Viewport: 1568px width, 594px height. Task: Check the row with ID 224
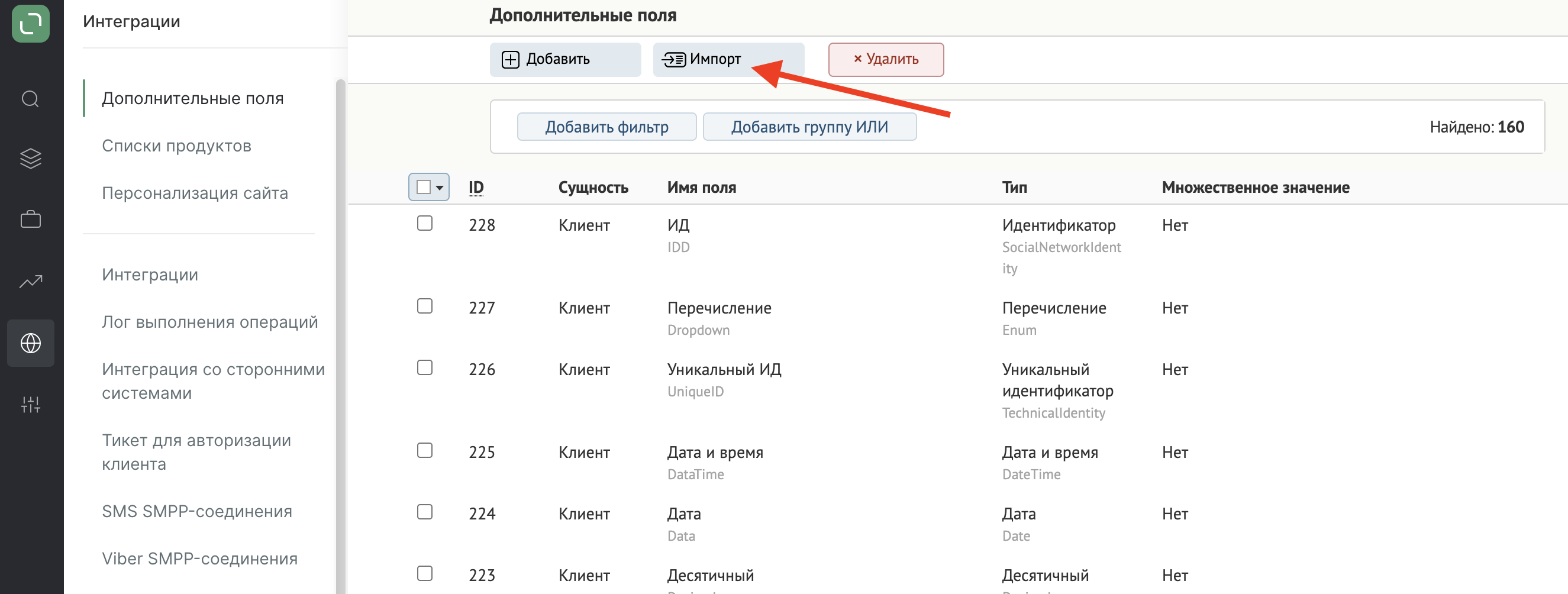(424, 512)
